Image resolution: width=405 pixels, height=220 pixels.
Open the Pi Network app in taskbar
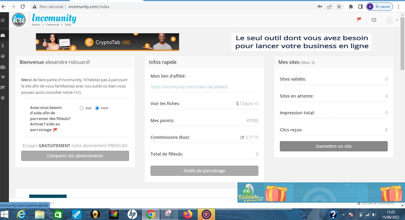click(206, 214)
